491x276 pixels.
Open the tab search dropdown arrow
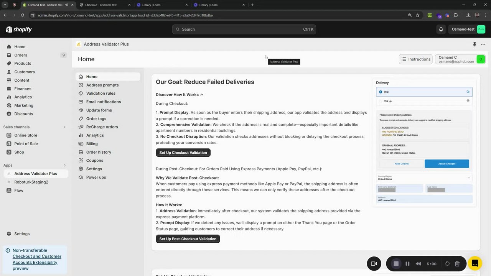click(5, 5)
